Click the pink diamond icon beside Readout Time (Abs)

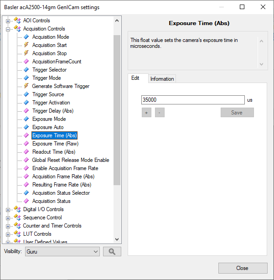click(x=26, y=152)
